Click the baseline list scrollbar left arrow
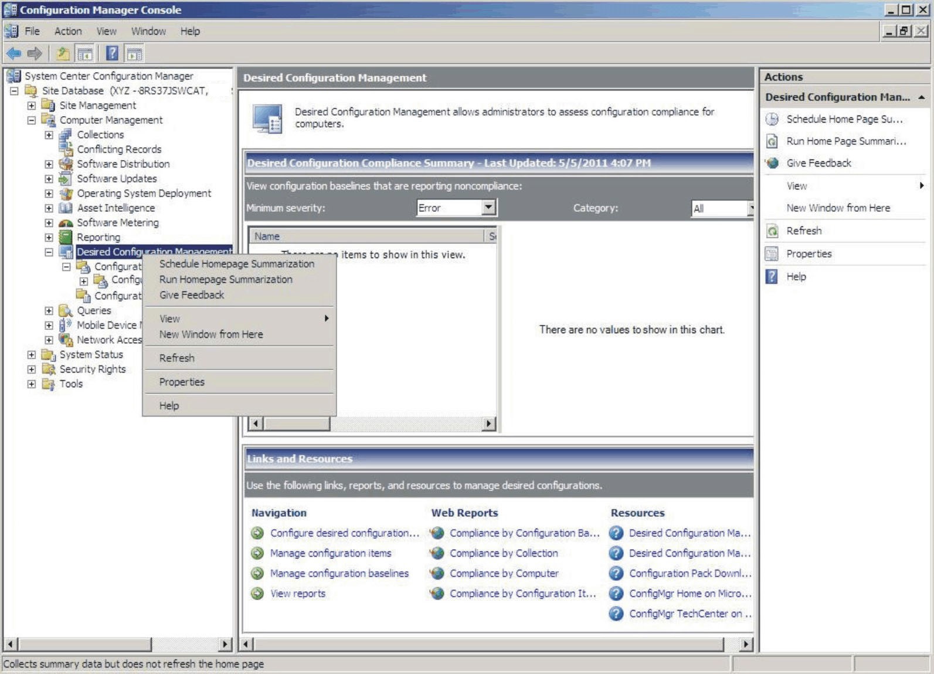Viewport: 934px width, 674px height. [255, 424]
